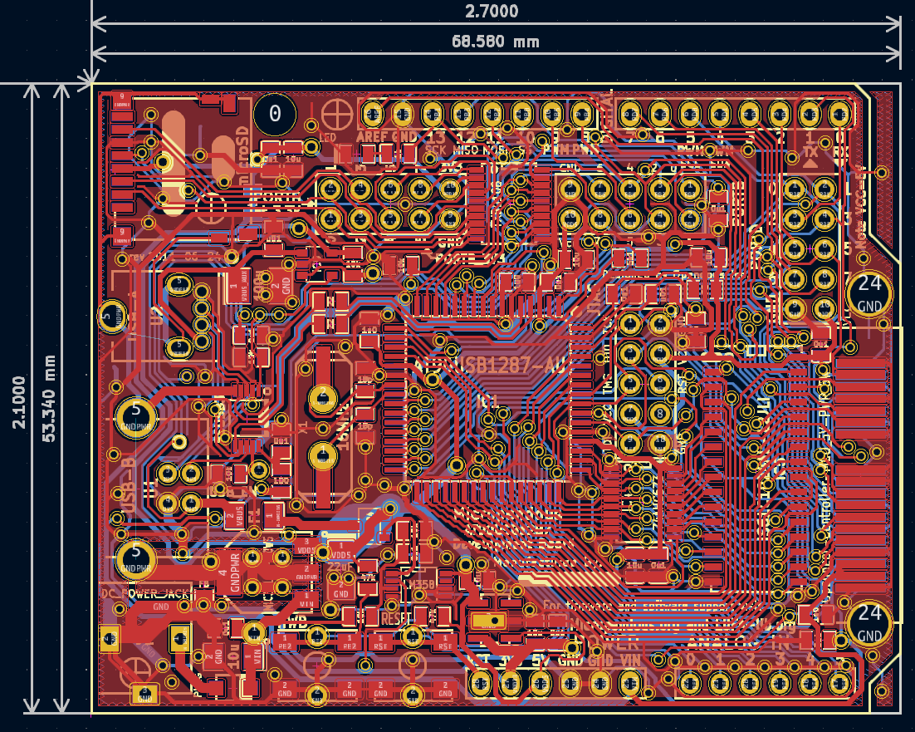Click the 3 VDD5 pad
The width and height of the screenshot is (915, 732).
(306, 547)
